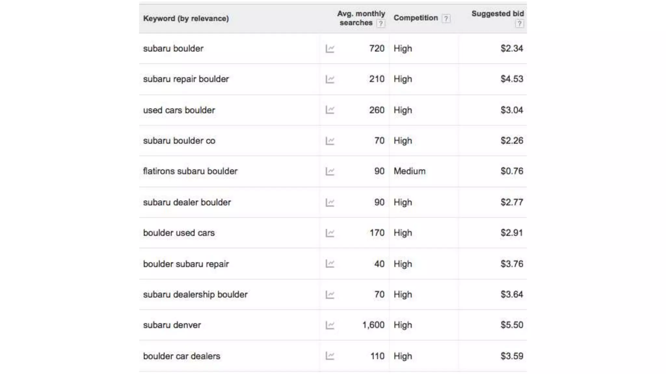View trend chart for flatirons subaru boulder
This screenshot has width=666, height=374.
330,171
